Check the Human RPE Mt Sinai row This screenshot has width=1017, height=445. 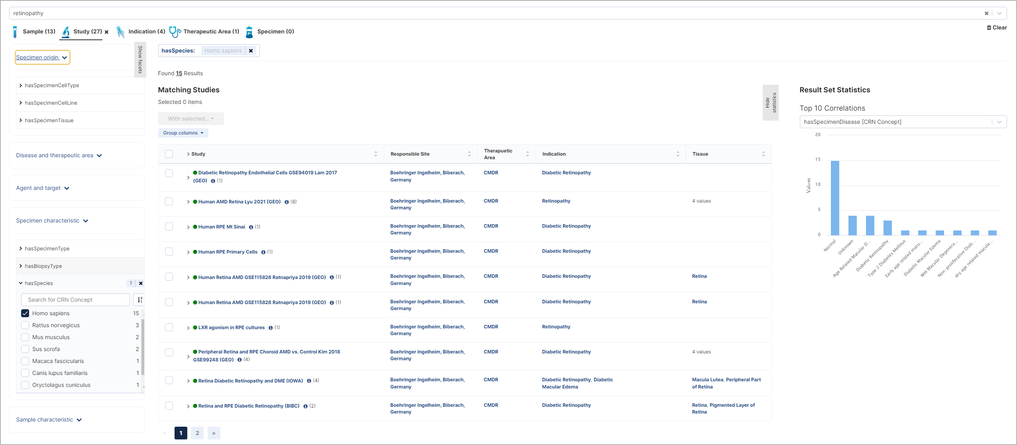click(x=169, y=226)
